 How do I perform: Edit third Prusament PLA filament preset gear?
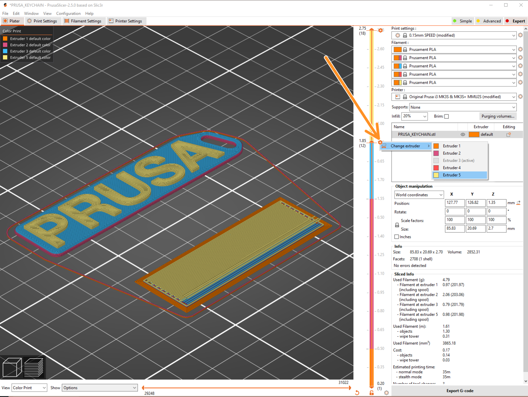click(520, 66)
